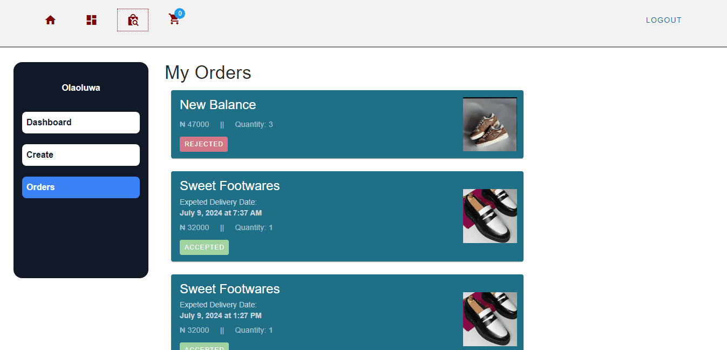Screen dimensions: 727x350
Task: Click the first ACCEPTED status badge
Action: pyautogui.click(x=204, y=247)
